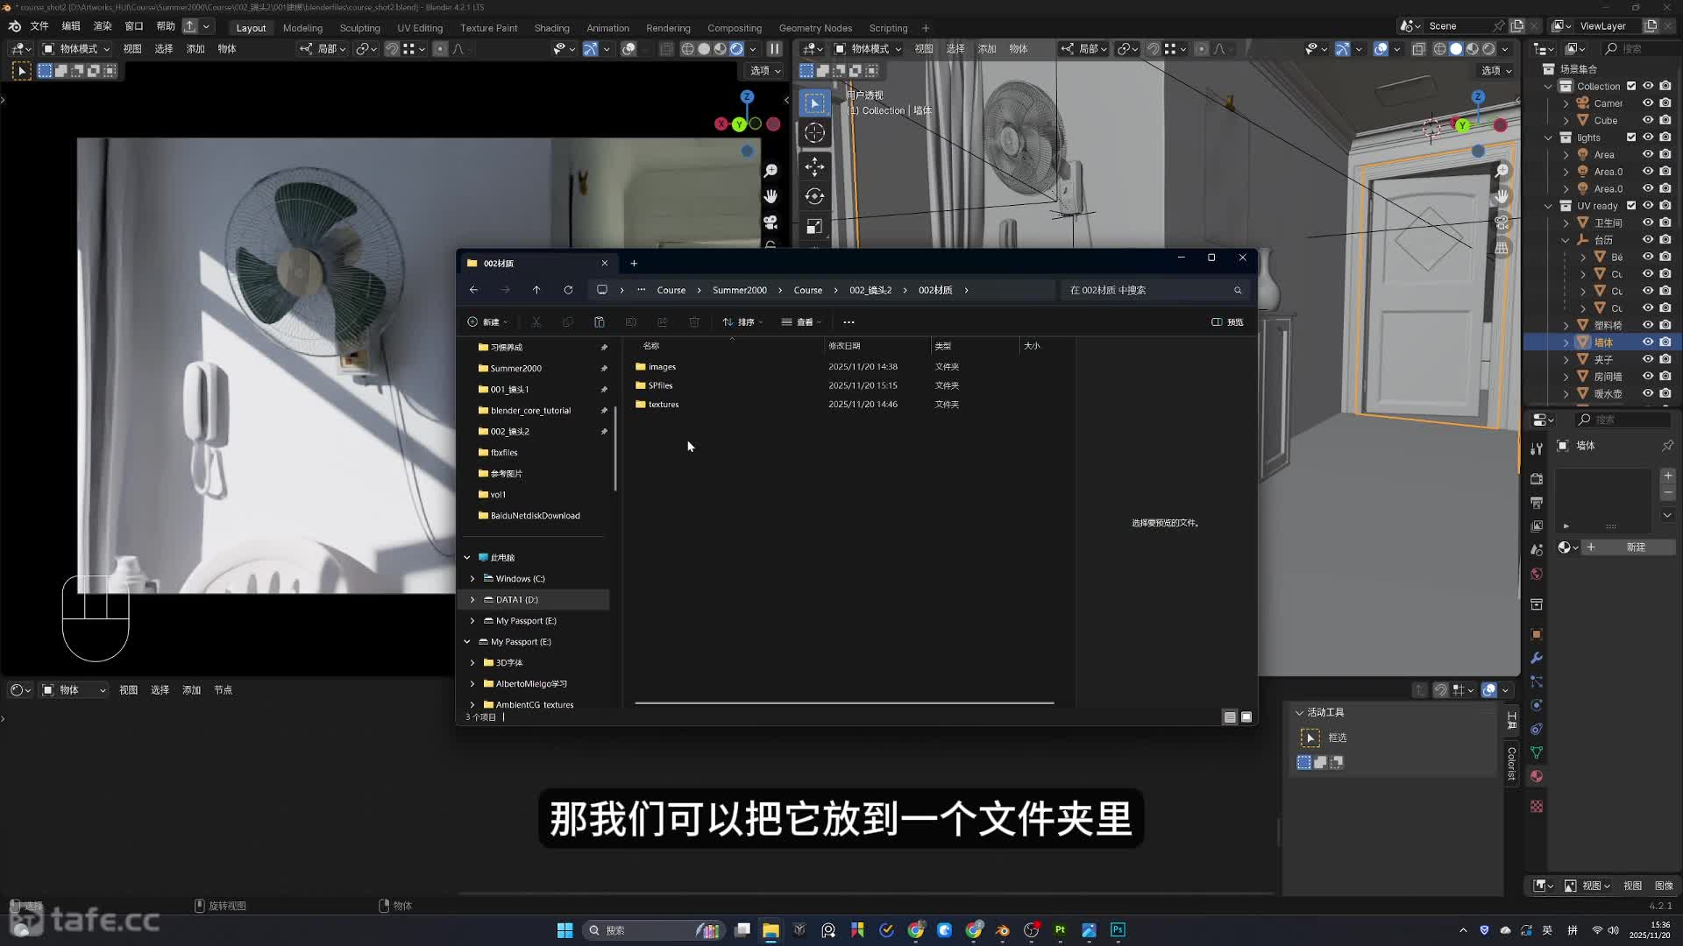Screen dimensions: 1683x946
Task: Click the 新建 material button
Action: click(x=1634, y=547)
